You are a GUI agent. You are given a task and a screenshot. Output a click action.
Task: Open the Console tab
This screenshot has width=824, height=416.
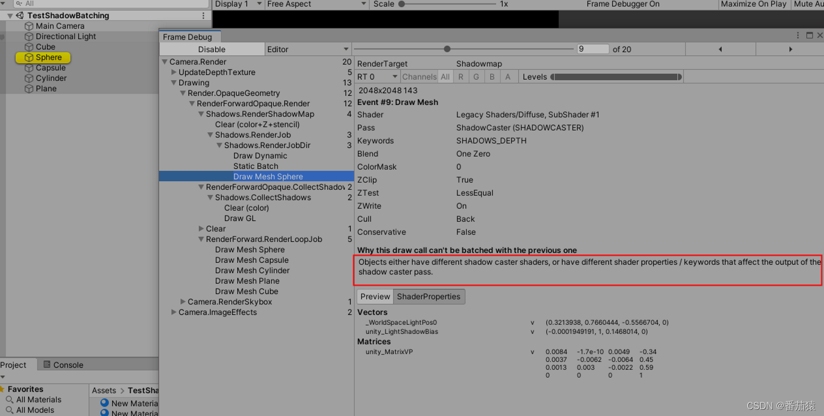coord(63,364)
